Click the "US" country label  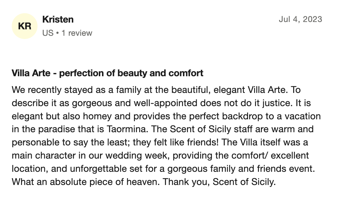point(48,33)
